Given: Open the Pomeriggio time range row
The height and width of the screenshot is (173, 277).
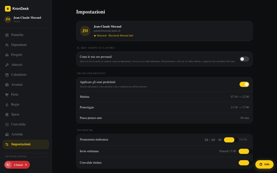Looking at the screenshot, I should [x=164, y=108].
